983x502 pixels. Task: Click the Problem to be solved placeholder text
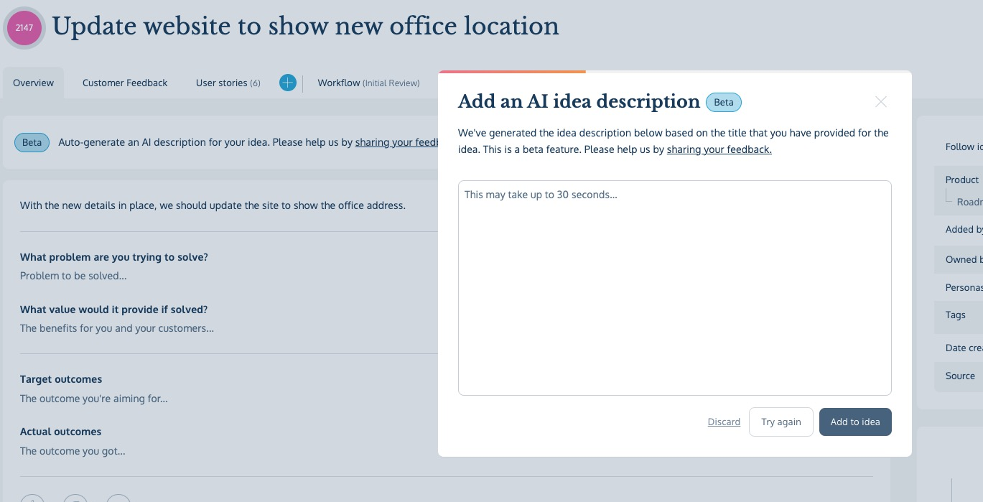pyautogui.click(x=73, y=276)
